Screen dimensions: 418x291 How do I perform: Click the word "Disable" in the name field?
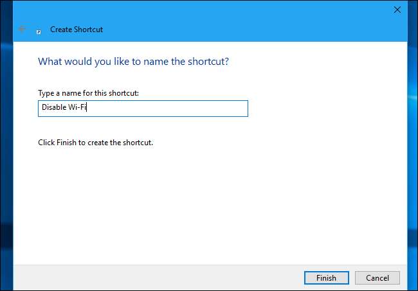[x=55, y=109]
